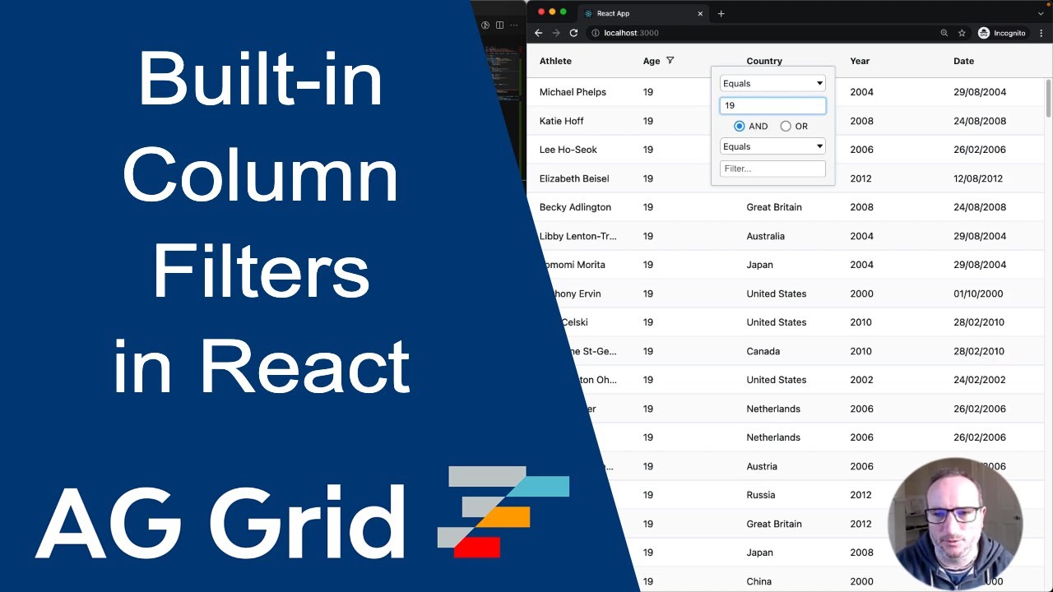Sort by the Athlete column header

click(555, 61)
